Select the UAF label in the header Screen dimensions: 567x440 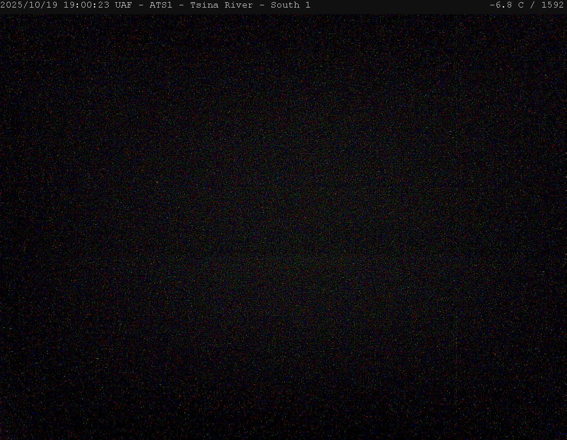tap(123, 5)
